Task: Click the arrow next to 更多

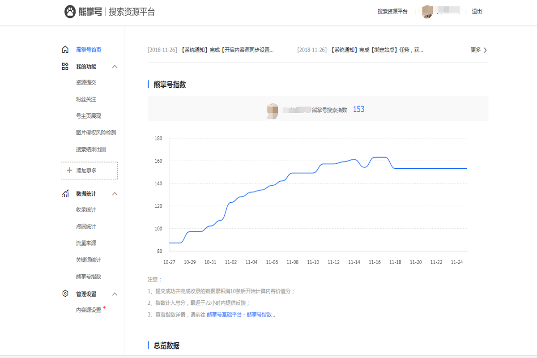Action: 486,50
